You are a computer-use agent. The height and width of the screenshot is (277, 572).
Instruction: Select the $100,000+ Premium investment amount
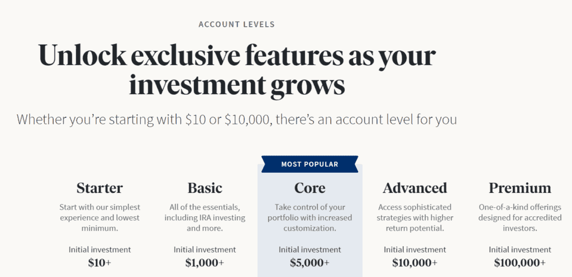click(519, 262)
